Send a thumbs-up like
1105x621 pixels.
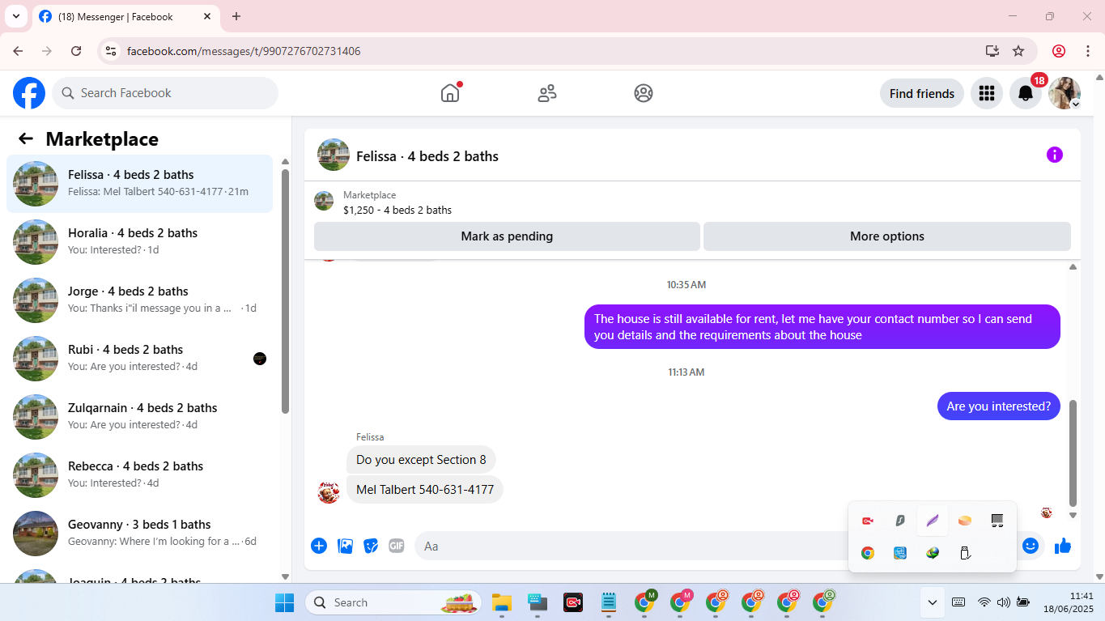tap(1063, 547)
